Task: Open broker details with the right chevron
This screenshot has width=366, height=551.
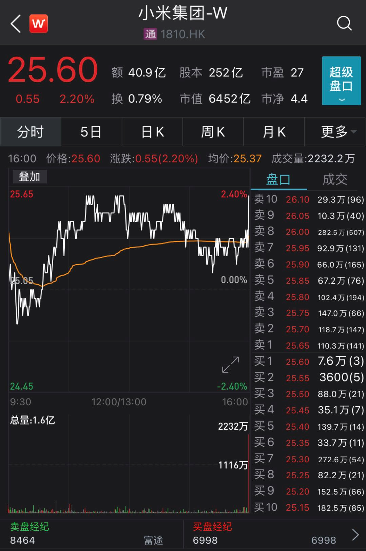Action: 355,534
